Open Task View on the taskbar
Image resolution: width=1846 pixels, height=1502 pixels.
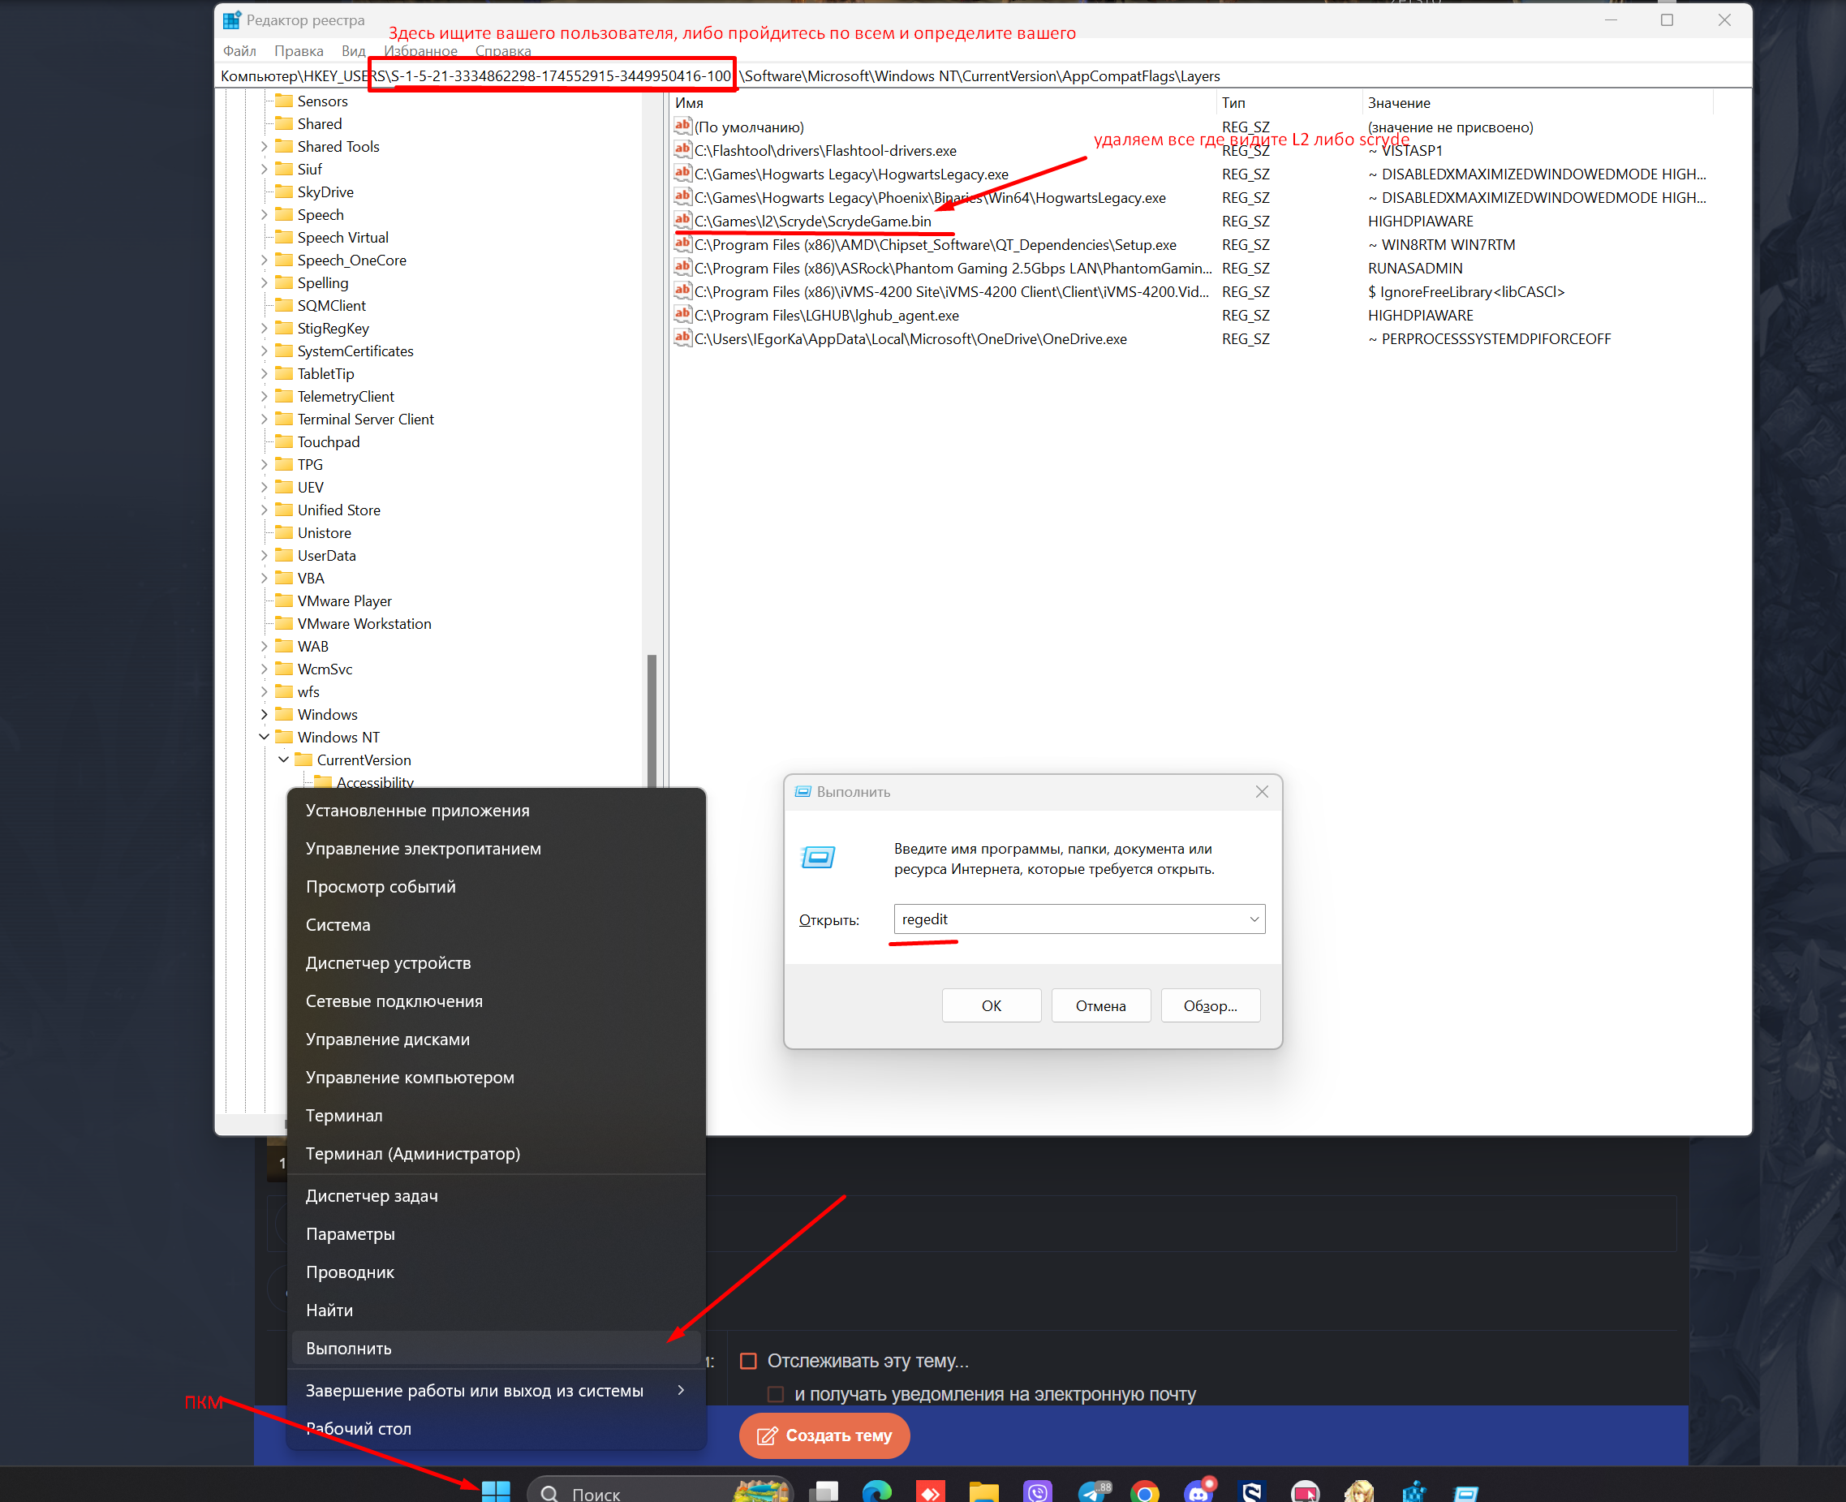[x=823, y=1491]
